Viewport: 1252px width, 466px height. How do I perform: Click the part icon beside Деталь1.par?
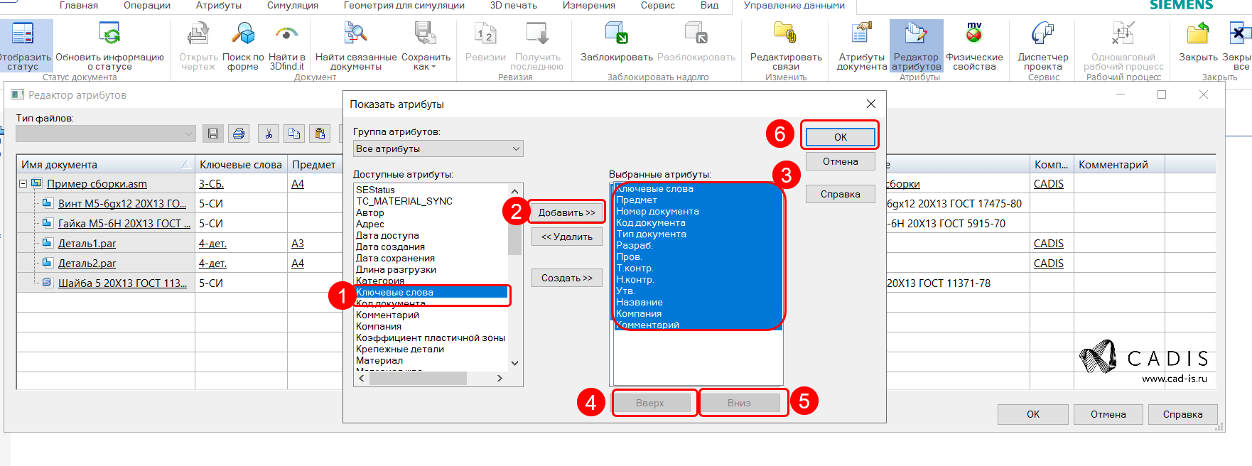[x=48, y=243]
